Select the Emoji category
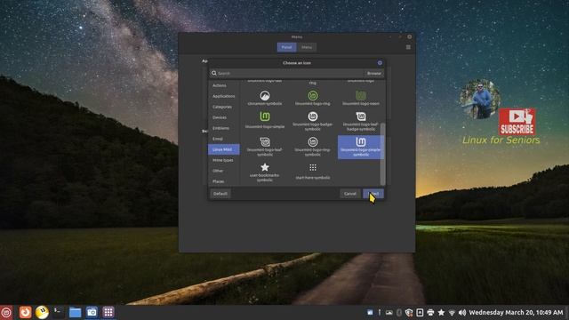 [223, 139]
